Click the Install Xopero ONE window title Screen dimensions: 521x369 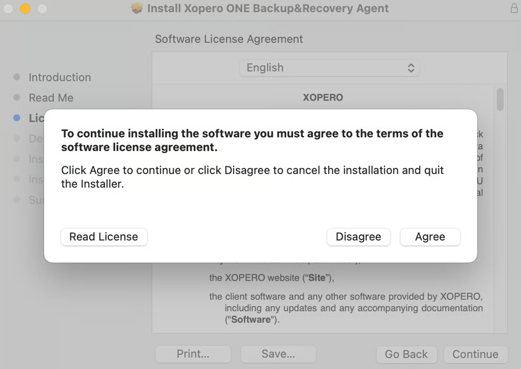pyautogui.click(x=268, y=9)
